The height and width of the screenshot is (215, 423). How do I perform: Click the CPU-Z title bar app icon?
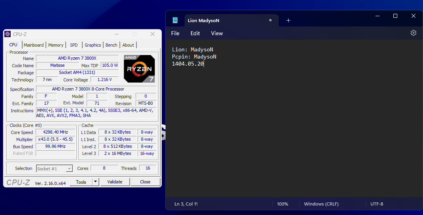pos(8,34)
